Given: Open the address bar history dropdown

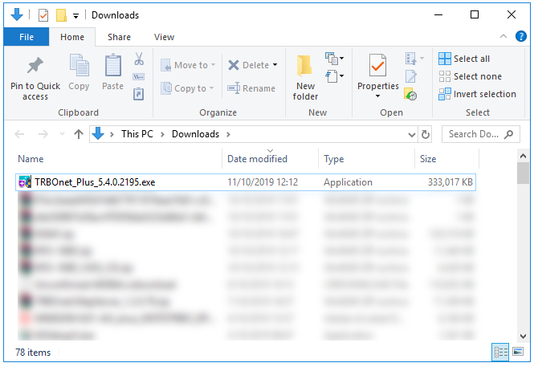Looking at the screenshot, I should tap(412, 134).
